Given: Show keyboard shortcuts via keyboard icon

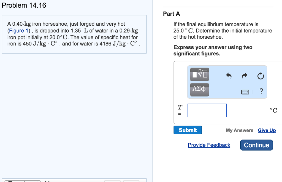Looking at the screenshot, I should [x=245, y=92].
